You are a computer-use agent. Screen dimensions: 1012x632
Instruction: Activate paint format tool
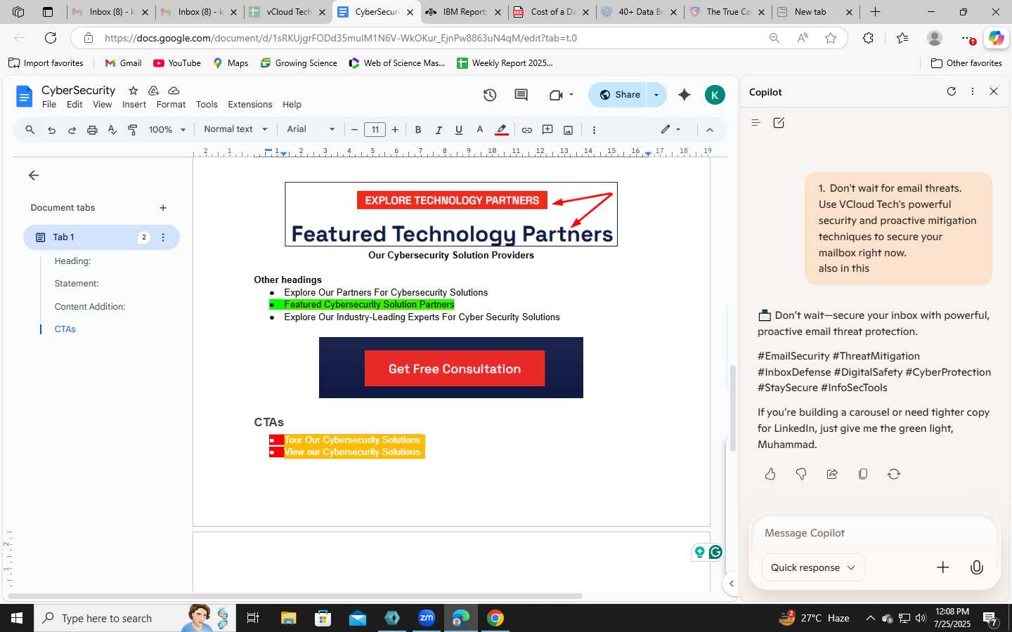pyautogui.click(x=133, y=130)
